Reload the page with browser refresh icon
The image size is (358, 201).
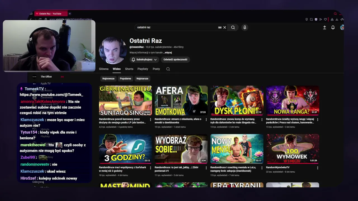[x=40, y=19]
